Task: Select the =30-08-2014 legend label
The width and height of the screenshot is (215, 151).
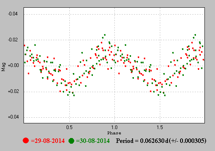Action: [93, 141]
